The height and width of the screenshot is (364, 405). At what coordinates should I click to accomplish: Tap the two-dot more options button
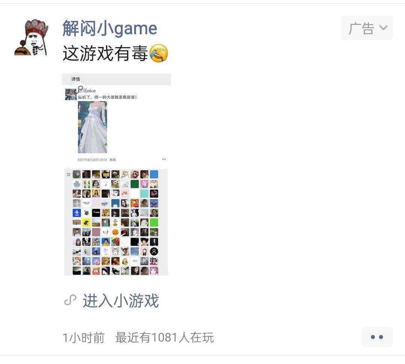(376, 337)
